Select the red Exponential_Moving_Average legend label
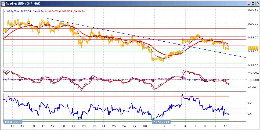This screenshot has width=260, height=130. click(x=65, y=11)
